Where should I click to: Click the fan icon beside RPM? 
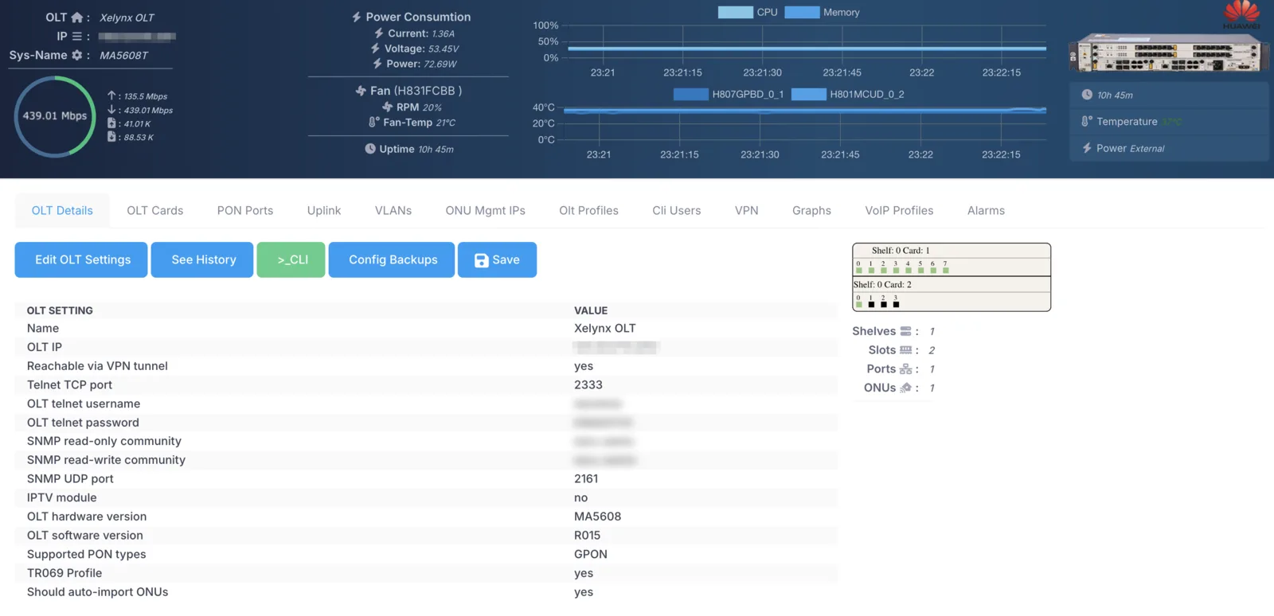click(x=388, y=107)
